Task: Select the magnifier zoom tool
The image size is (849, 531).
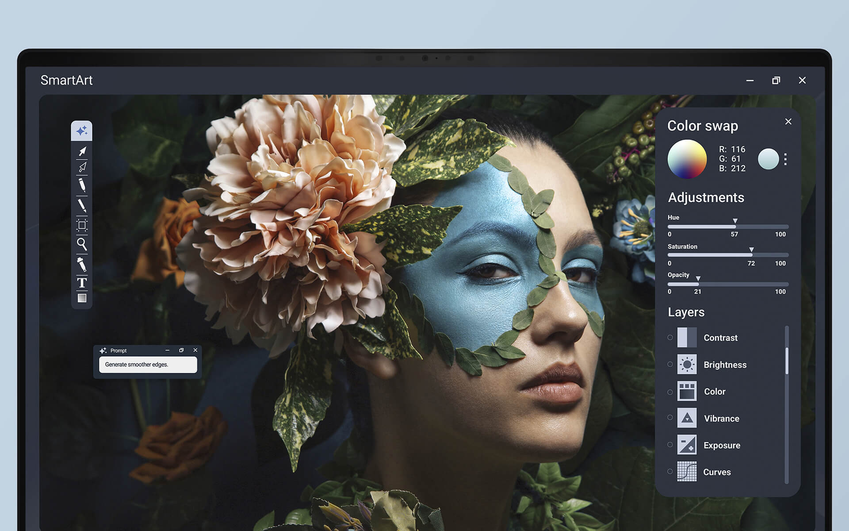Action: [x=82, y=244]
